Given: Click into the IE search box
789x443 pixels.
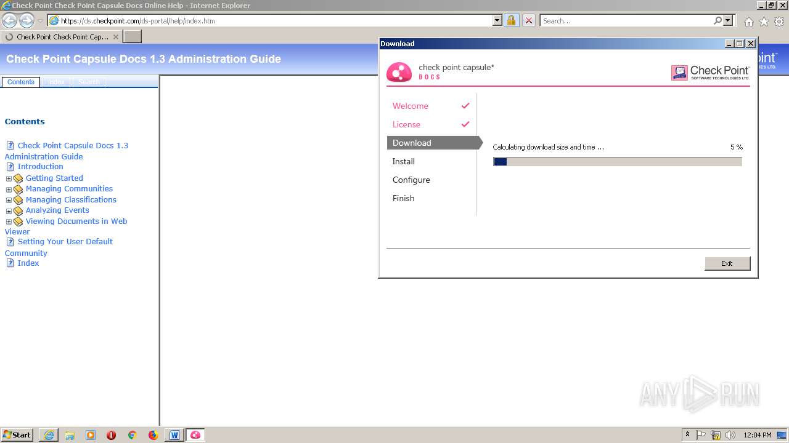Looking at the screenshot, I should point(626,20).
